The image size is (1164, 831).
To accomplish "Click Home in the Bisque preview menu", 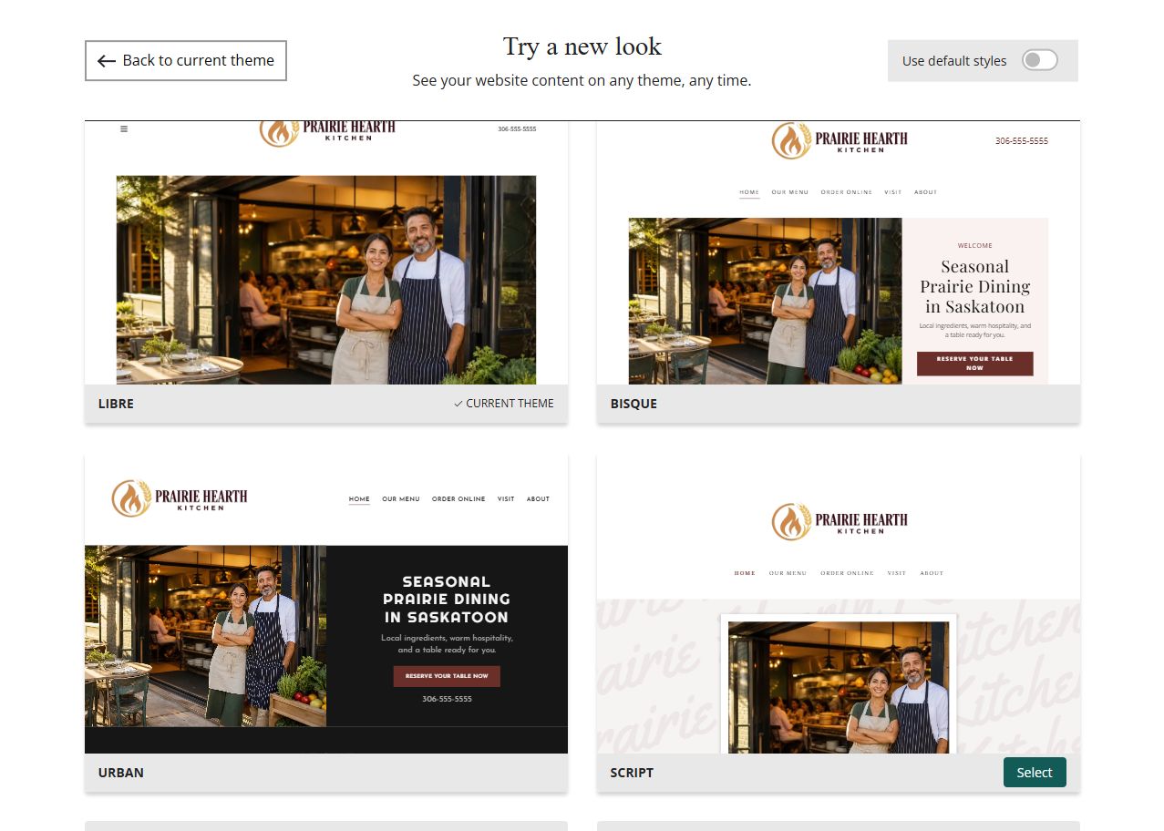I will click(749, 192).
